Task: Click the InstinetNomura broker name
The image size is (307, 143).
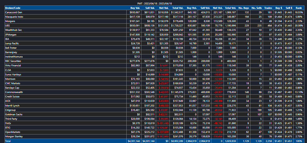Action: [14, 57]
